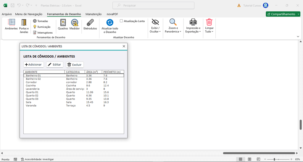Select the Quarto 03 row
This screenshot has height=162, width=303.
(x=74, y=99)
